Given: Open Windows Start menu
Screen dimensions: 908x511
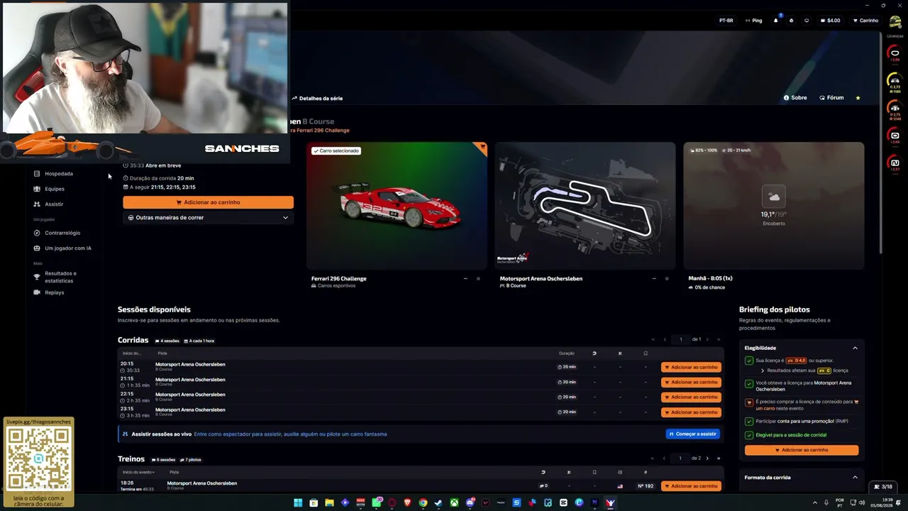Looking at the screenshot, I should 298,503.
